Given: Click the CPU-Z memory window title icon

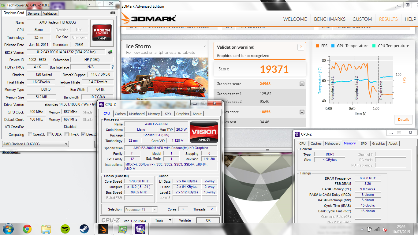Looking at the screenshot, I should (297, 134).
